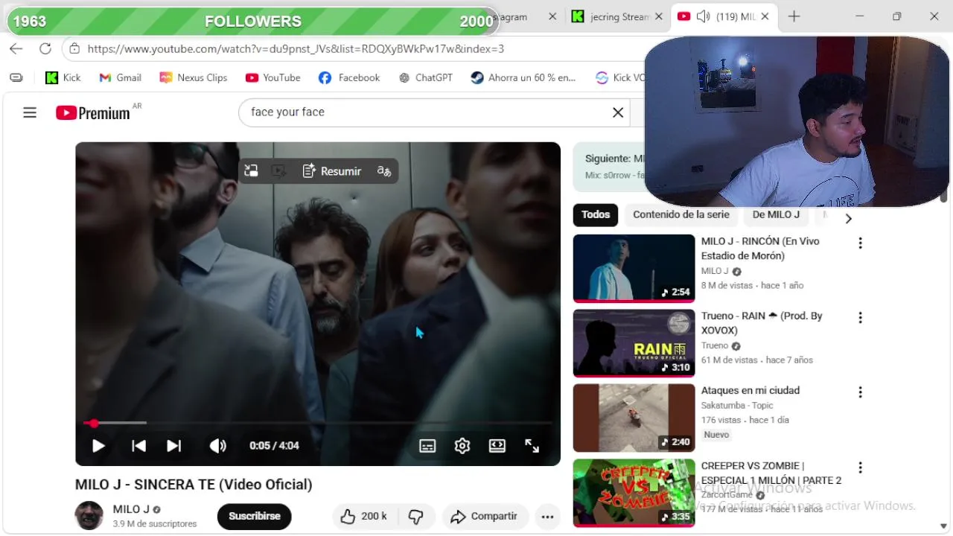Open CREEPER VS ZOMBIE thumbnail
This screenshot has height=536, width=953.
[634, 493]
